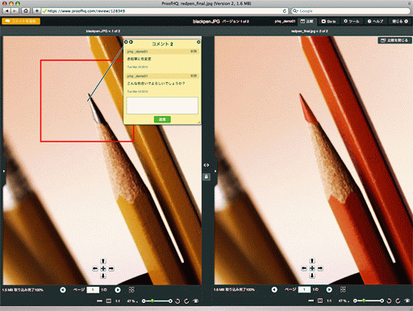Pan right image to the right
Viewport: 413px width, 311px height.
pyautogui.click(x=320, y=268)
